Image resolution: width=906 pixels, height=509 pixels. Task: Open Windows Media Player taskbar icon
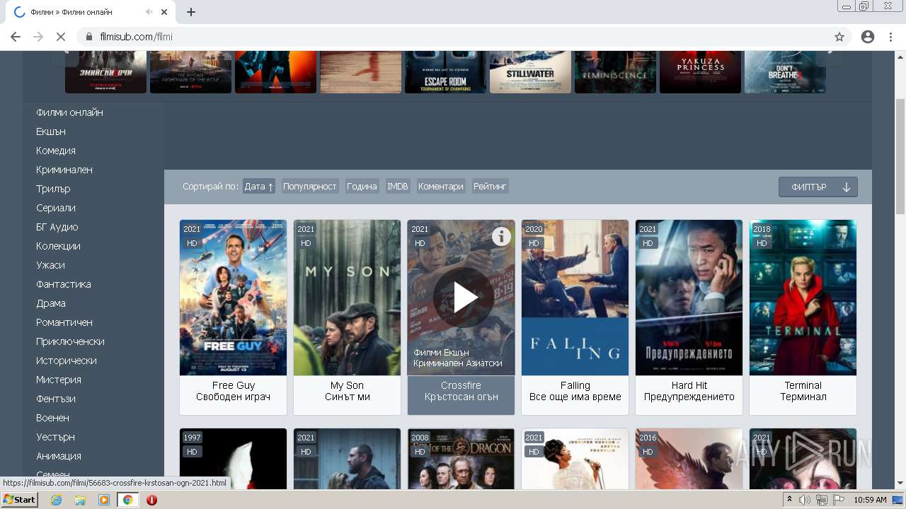tap(104, 500)
